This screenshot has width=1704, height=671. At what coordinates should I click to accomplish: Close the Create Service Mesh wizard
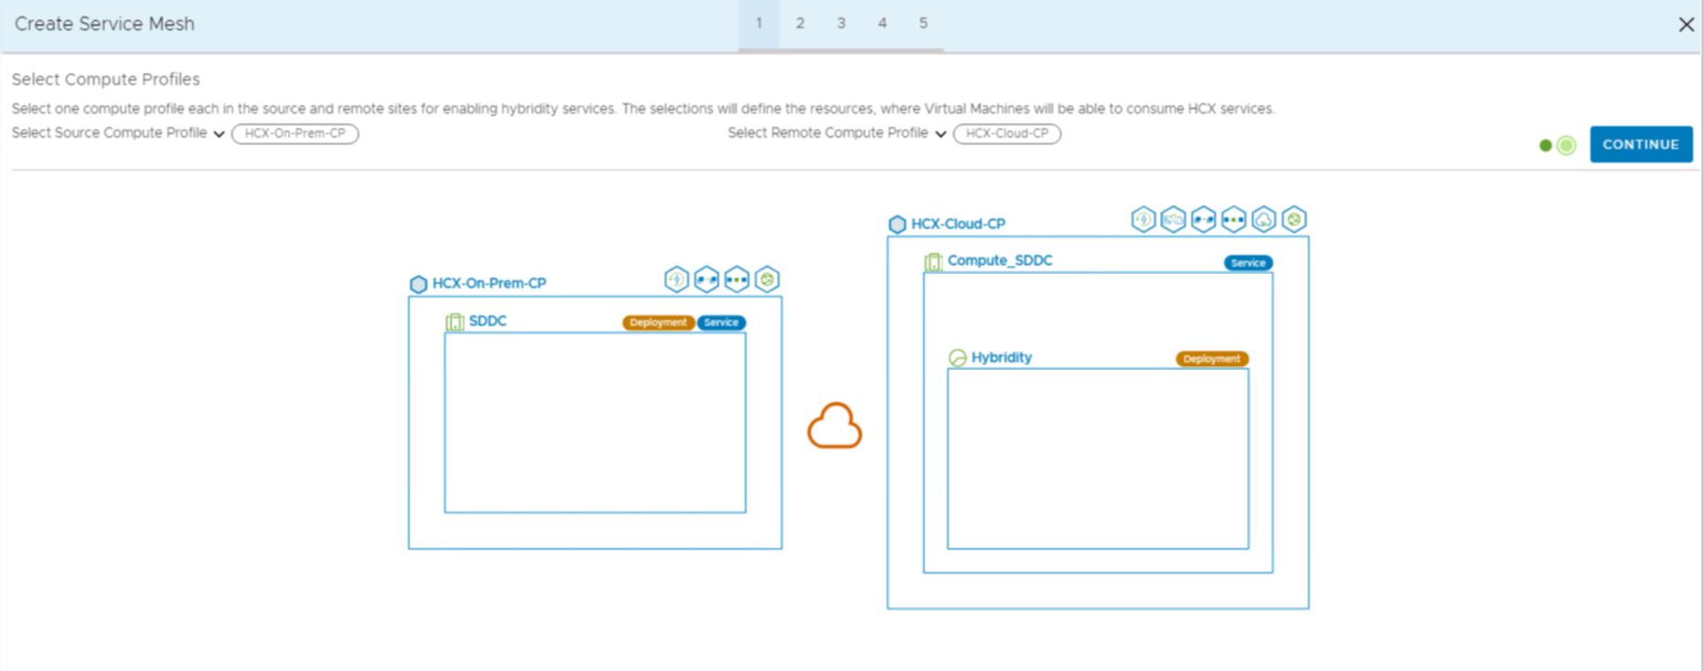1687,25
